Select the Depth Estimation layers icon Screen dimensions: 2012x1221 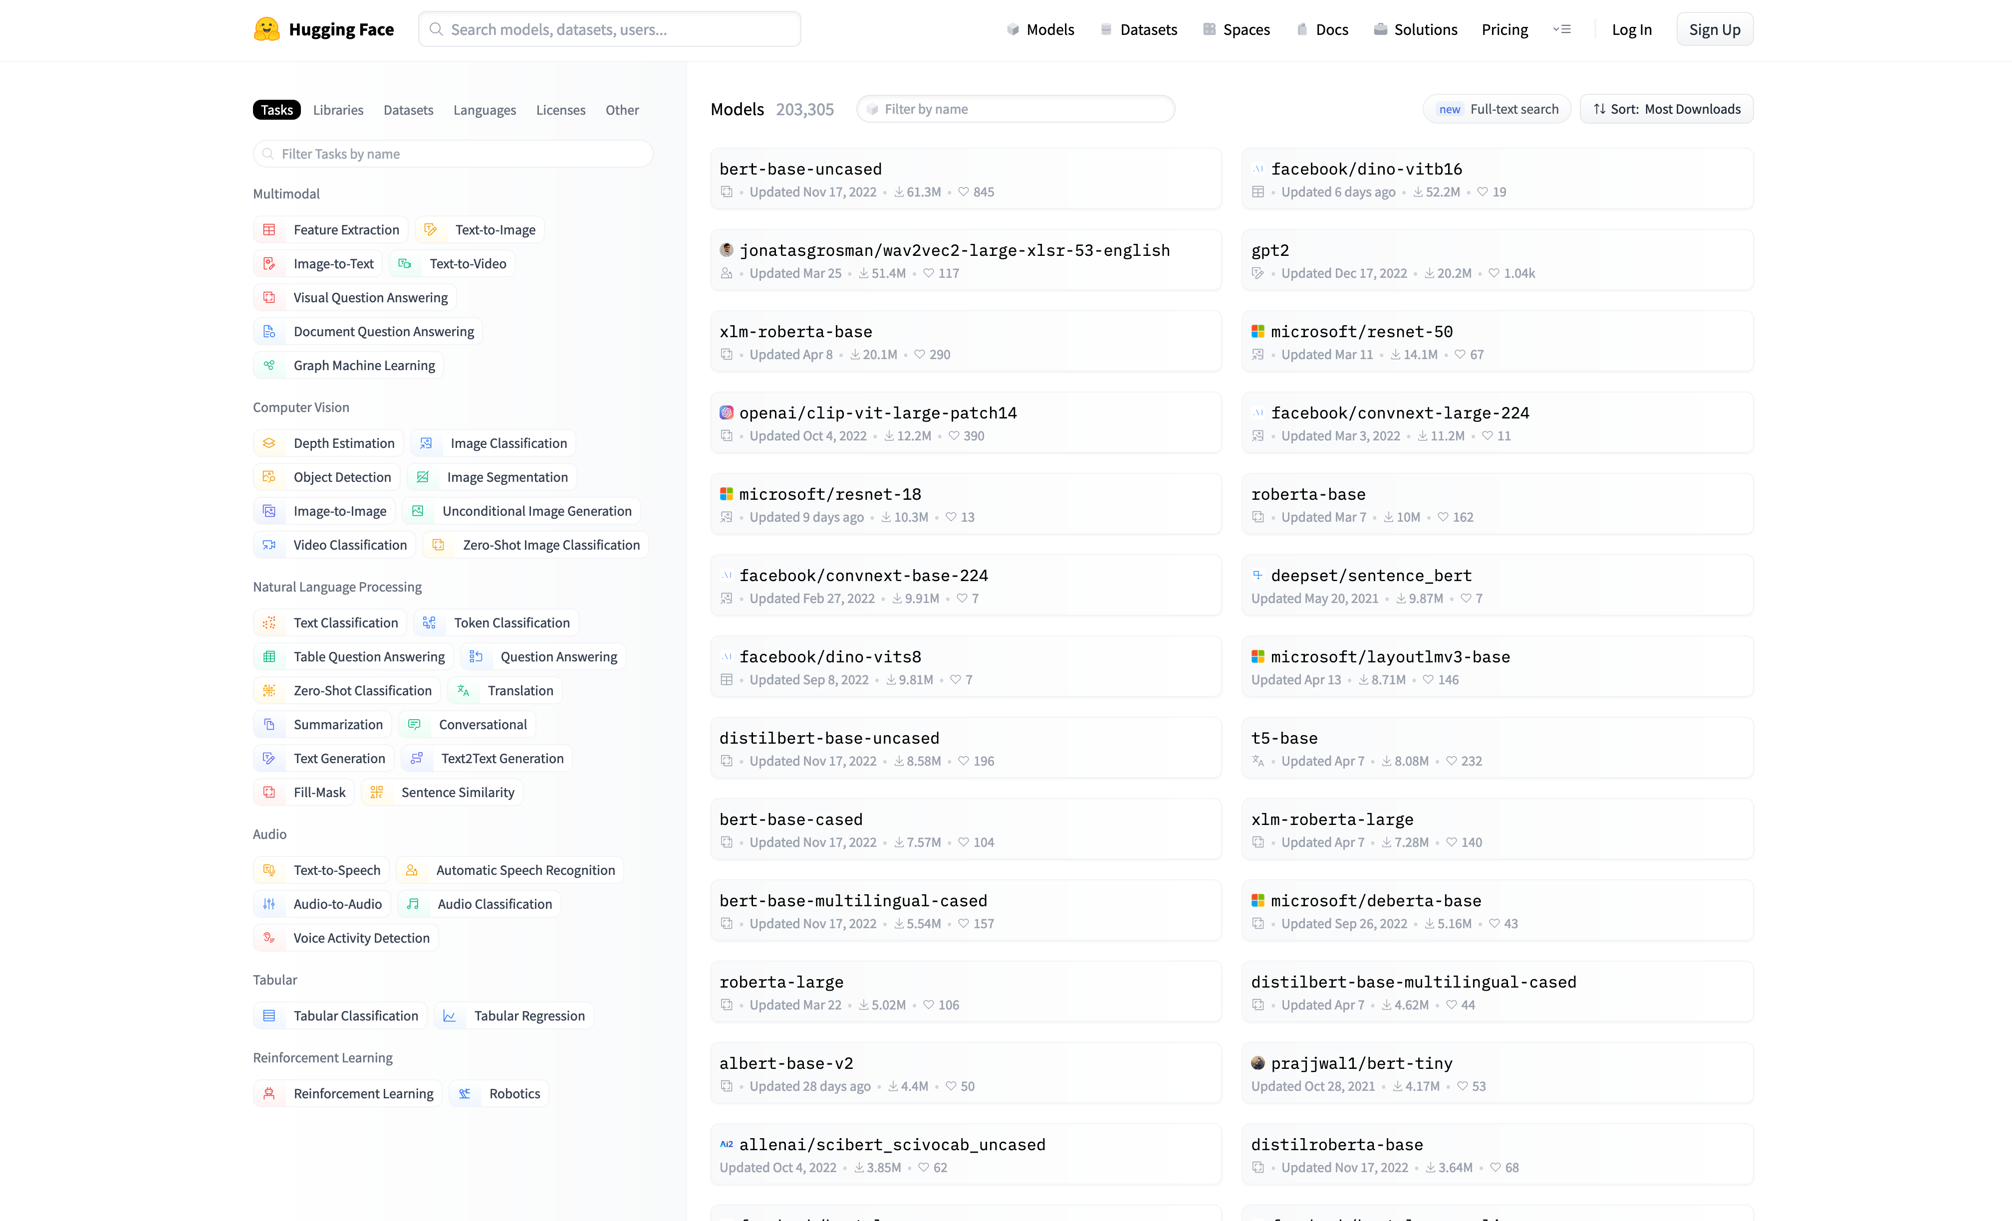tap(269, 443)
